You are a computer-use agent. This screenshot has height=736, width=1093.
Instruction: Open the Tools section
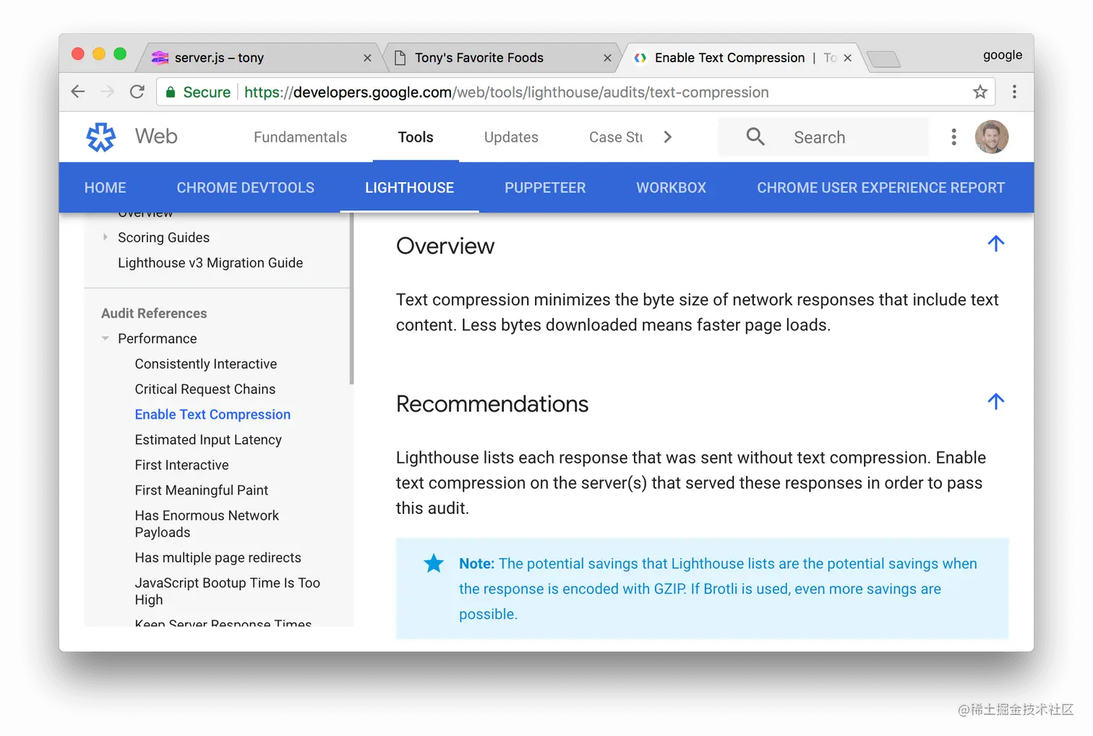tap(416, 137)
